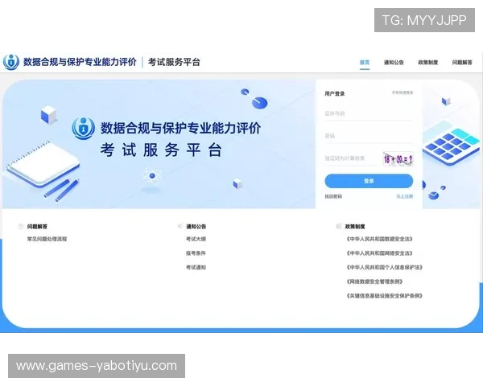Open 常见问题处理流程 FAQ entry
This screenshot has width=483, height=386.
(47, 239)
